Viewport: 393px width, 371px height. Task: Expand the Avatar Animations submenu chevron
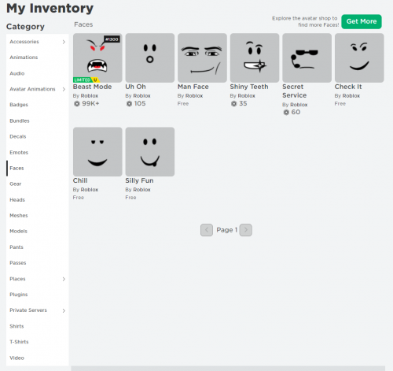pos(64,89)
